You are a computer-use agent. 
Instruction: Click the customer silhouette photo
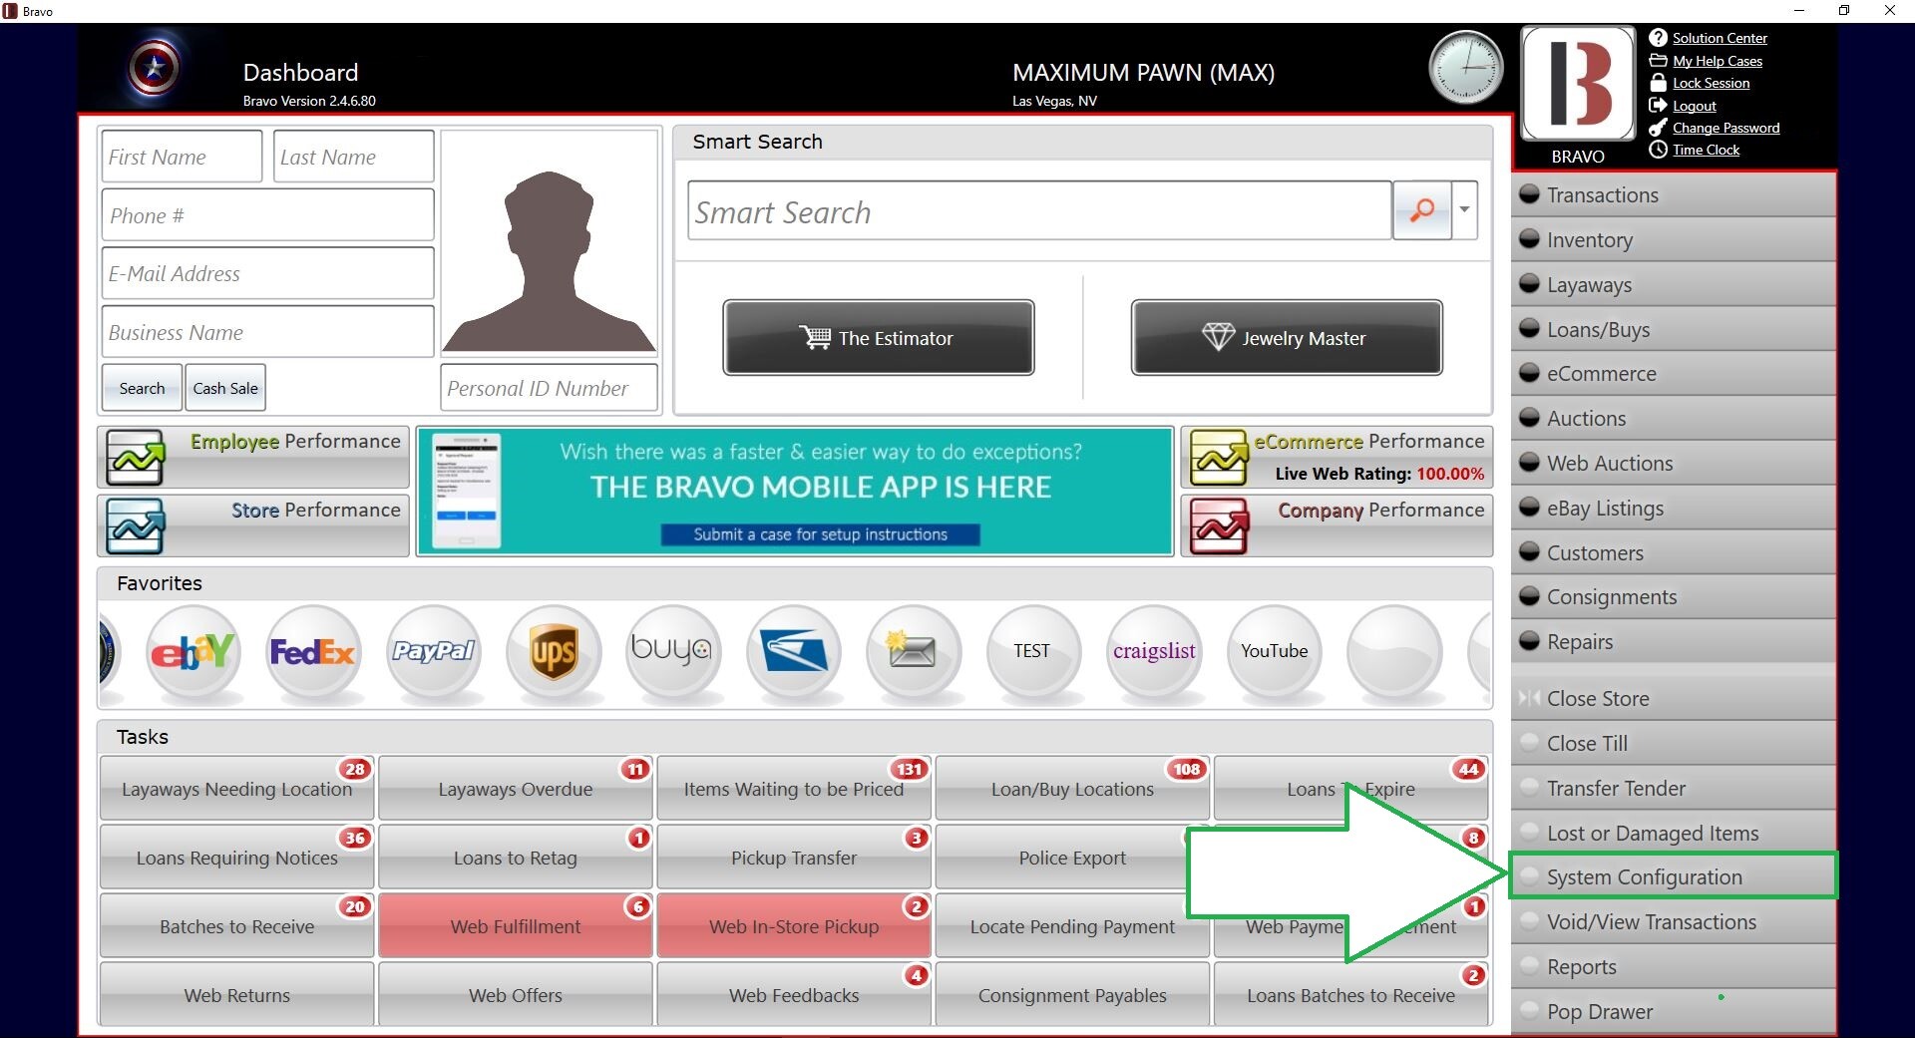550,242
